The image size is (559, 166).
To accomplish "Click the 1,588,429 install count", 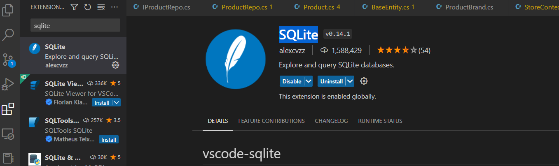I will click(341, 51).
